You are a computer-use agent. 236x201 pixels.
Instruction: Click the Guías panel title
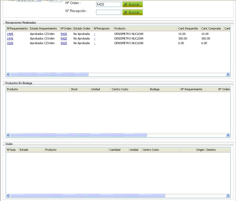(x=9, y=144)
